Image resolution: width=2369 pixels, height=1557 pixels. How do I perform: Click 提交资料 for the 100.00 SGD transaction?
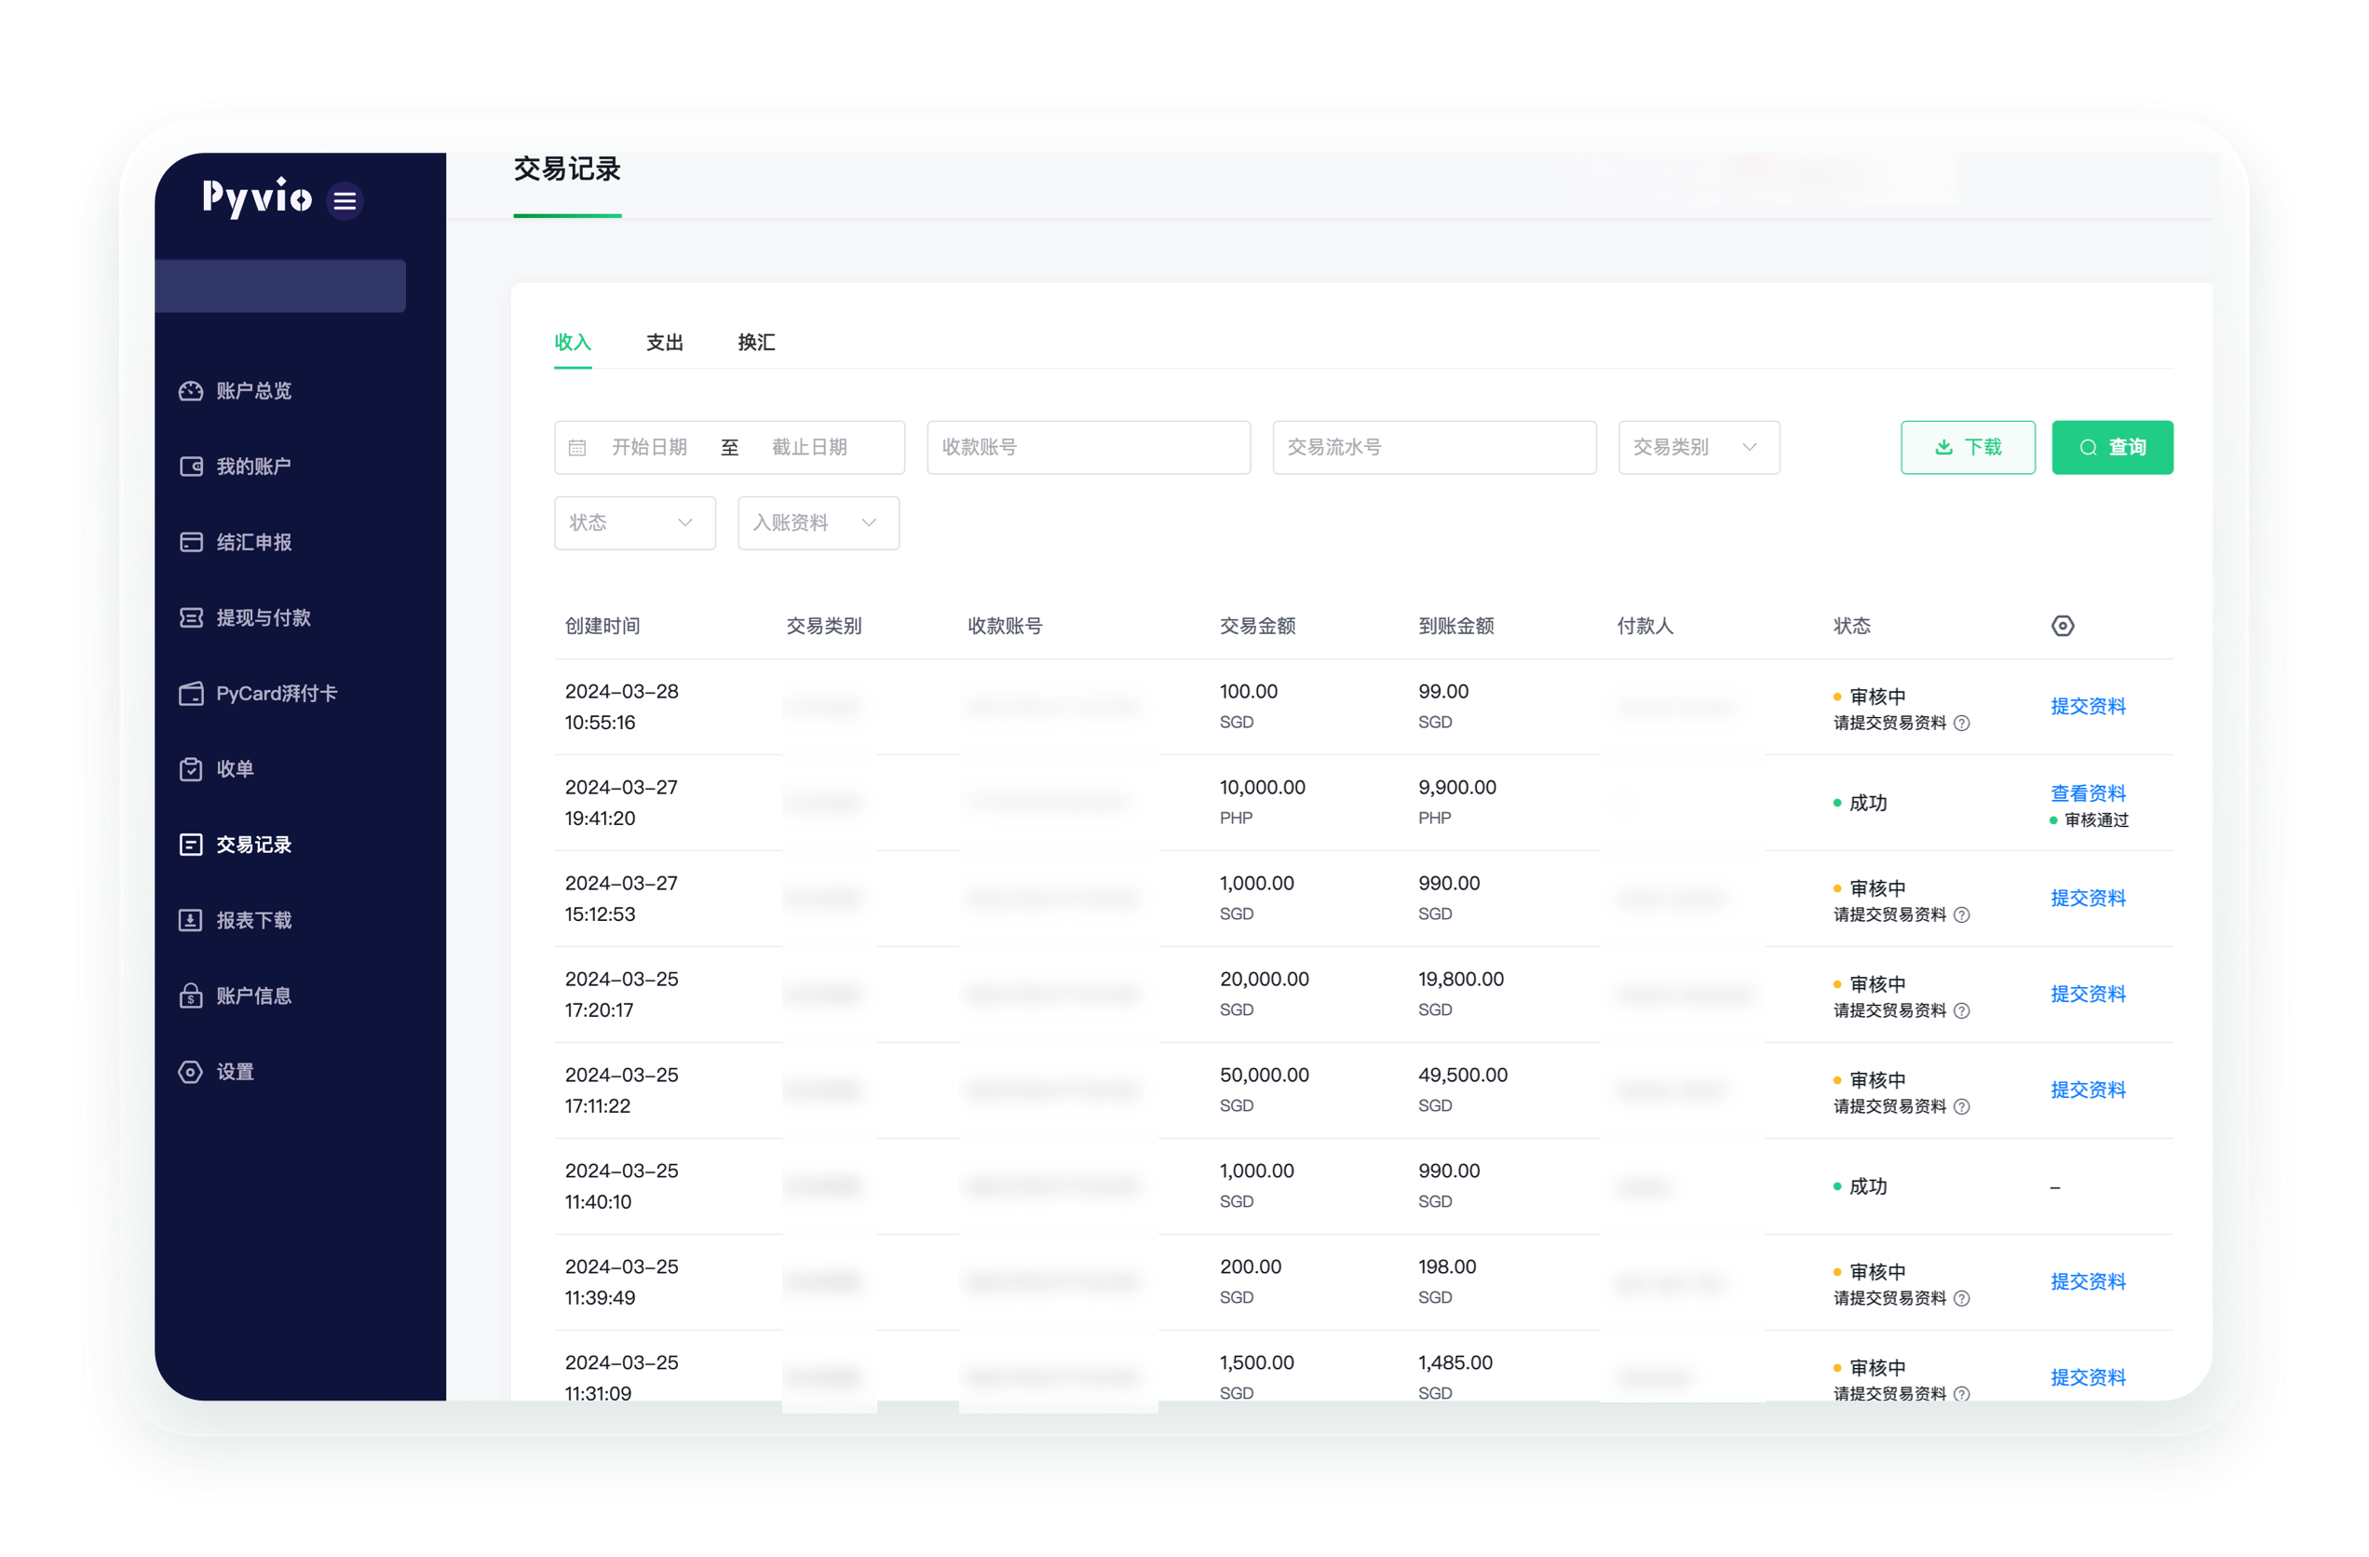click(x=2087, y=707)
